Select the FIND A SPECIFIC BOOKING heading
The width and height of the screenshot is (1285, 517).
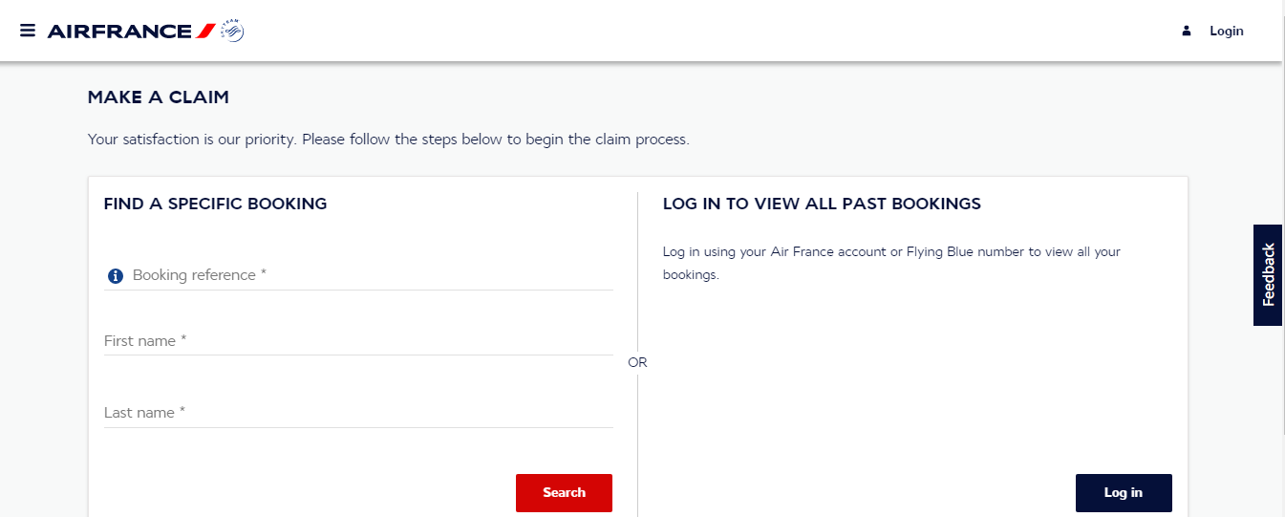(x=215, y=204)
